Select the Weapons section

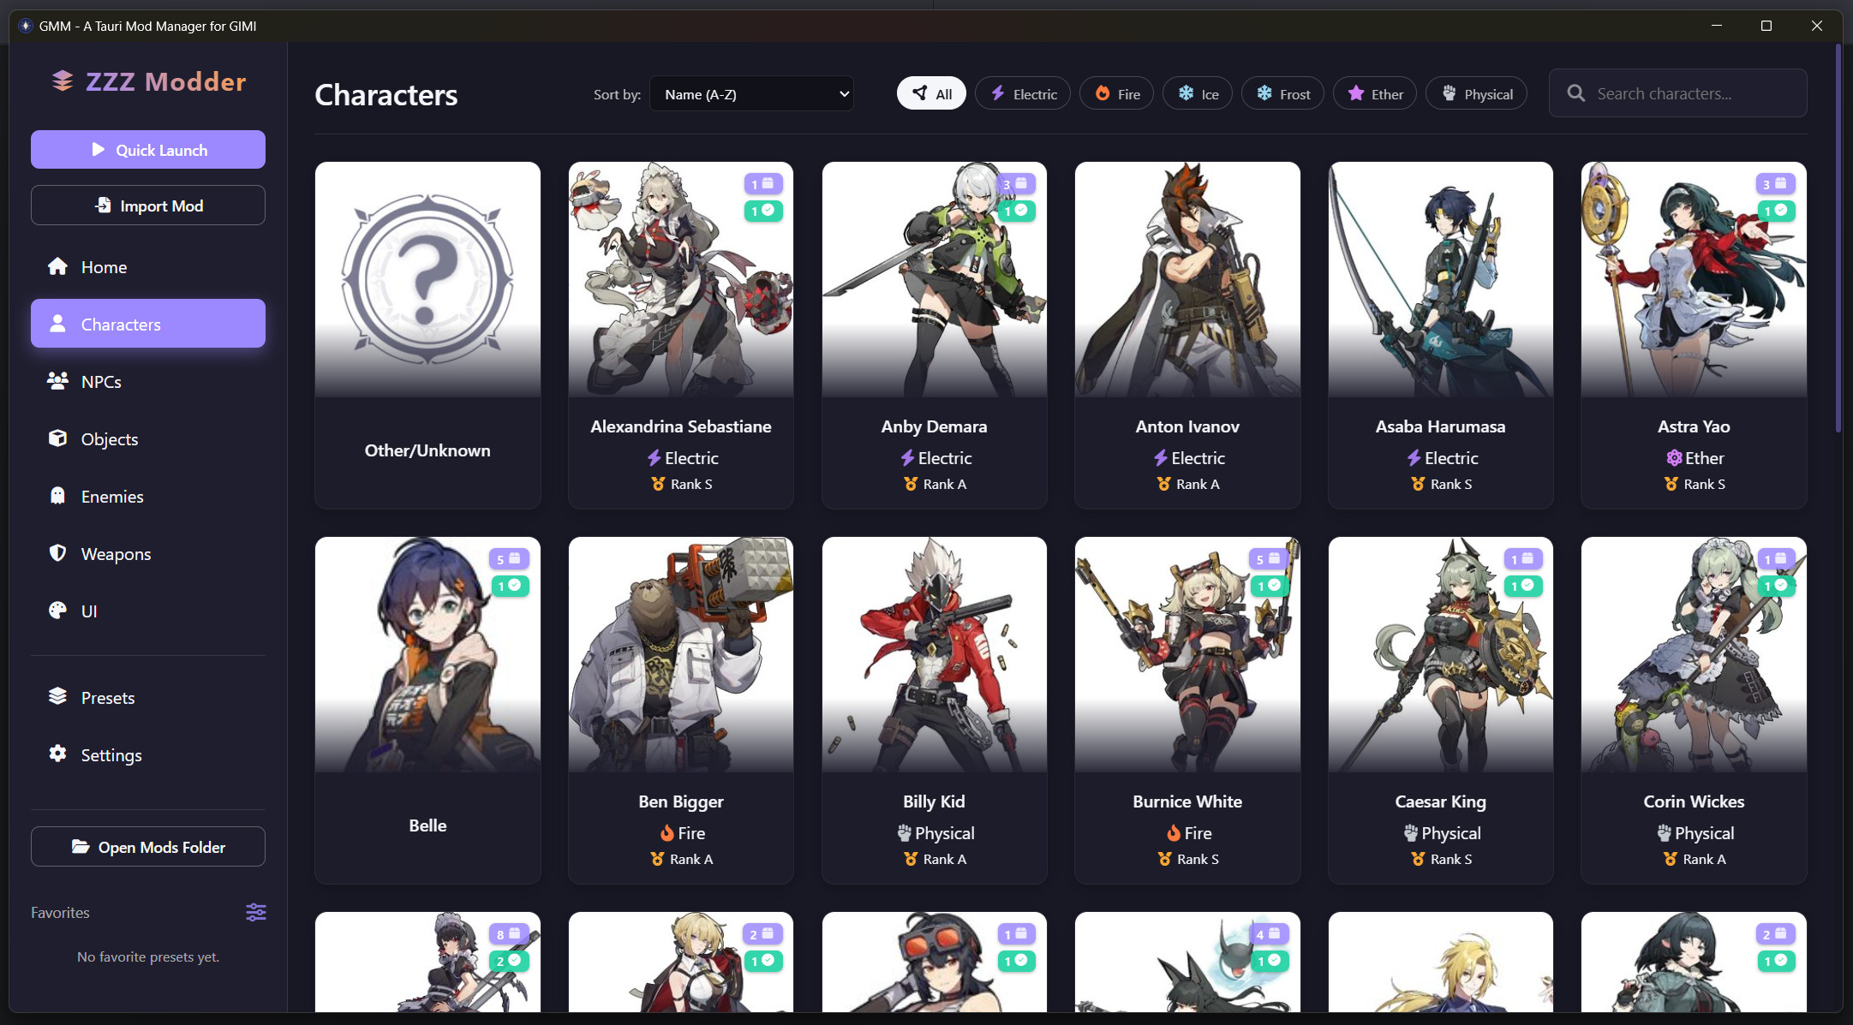tap(115, 553)
